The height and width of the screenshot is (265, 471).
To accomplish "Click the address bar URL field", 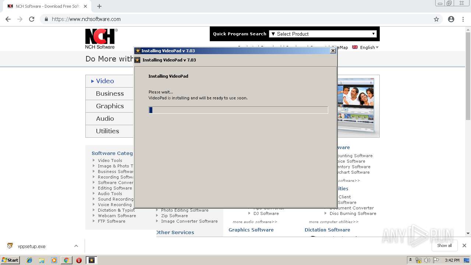I will coord(235,19).
